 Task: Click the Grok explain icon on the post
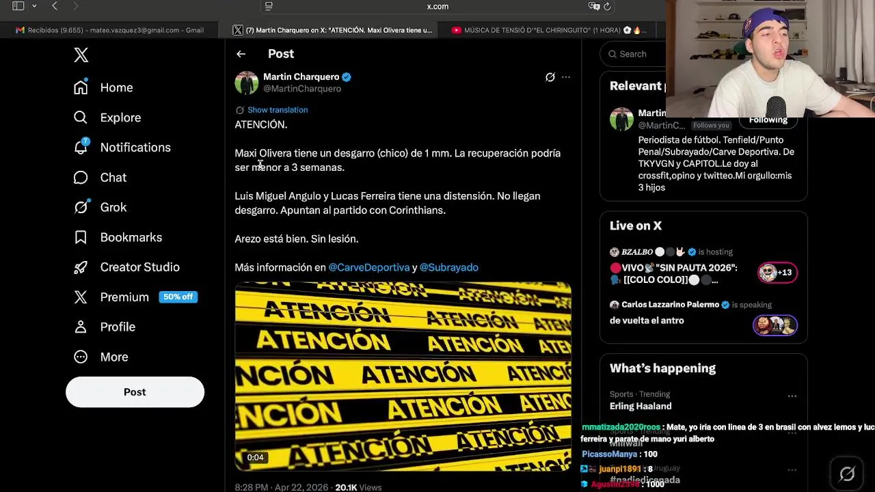click(550, 77)
